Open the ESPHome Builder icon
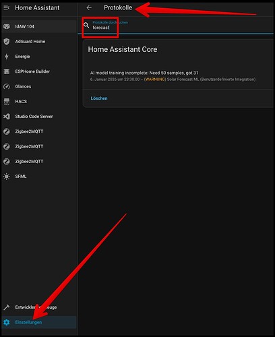275x337 pixels. 7,71
